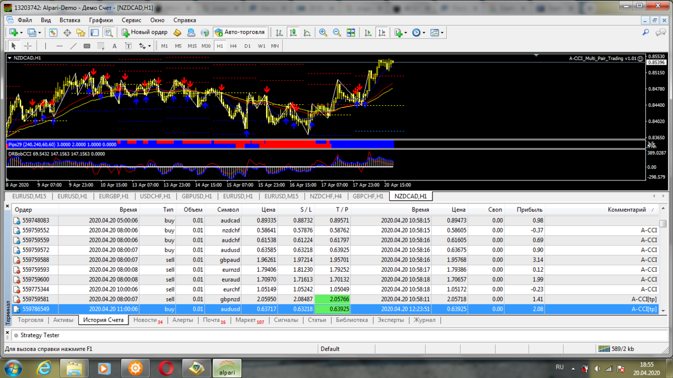Screen dimensions: 673x378
Task: Open the chat speech-bubbles icon
Action: tap(661, 32)
